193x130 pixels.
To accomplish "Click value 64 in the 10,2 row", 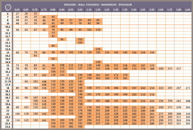I will click(53, 26).
